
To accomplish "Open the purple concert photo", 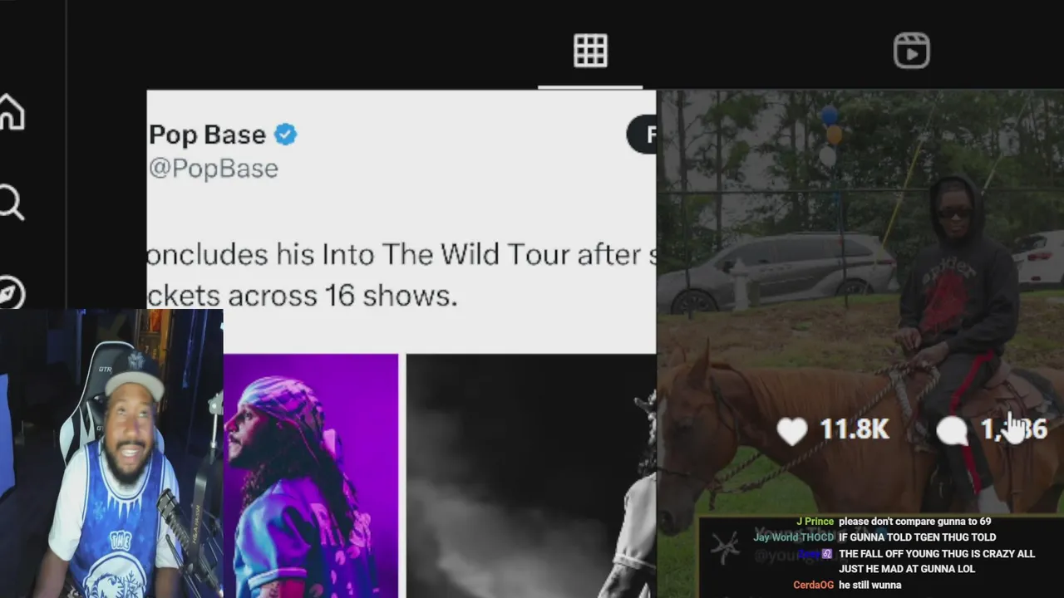I will click(311, 476).
